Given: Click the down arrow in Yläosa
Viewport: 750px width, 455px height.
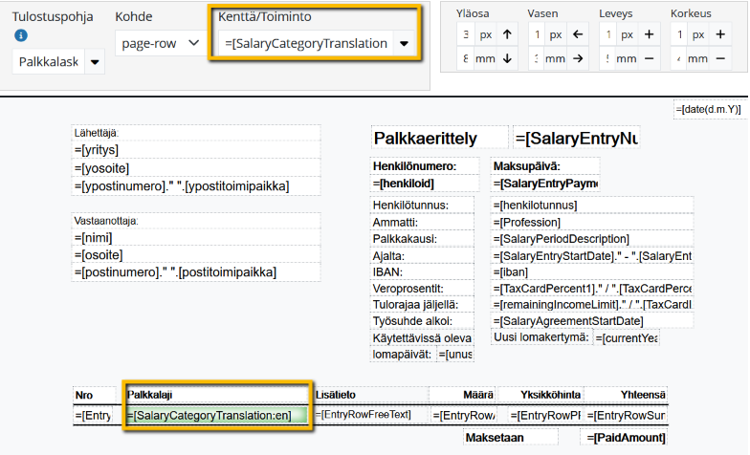Looking at the screenshot, I should [x=506, y=59].
